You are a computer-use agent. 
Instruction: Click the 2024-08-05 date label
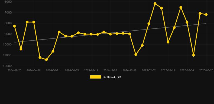pos(72,70)
